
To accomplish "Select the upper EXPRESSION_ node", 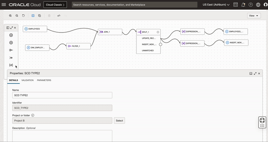I will coord(192,31).
